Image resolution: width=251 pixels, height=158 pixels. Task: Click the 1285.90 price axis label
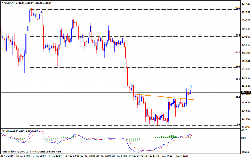tap(246, 53)
